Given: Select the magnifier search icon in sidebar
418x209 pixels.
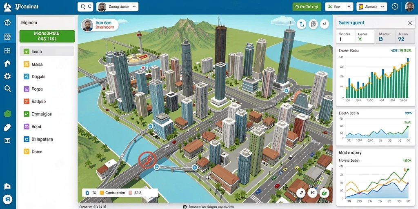Looking at the screenshot, I should point(7,89).
